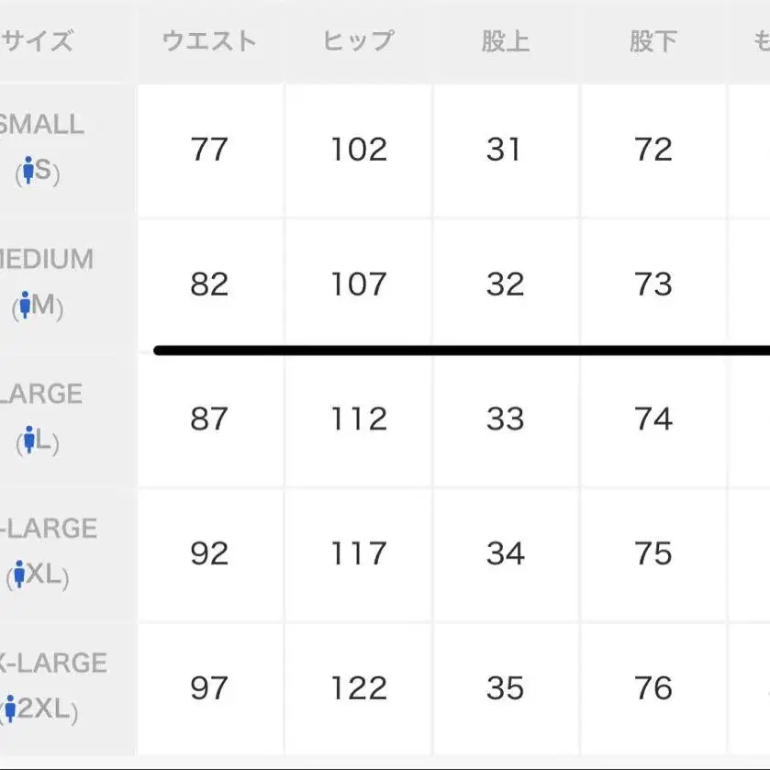Click hip value 122 in bottom row

pos(358,688)
